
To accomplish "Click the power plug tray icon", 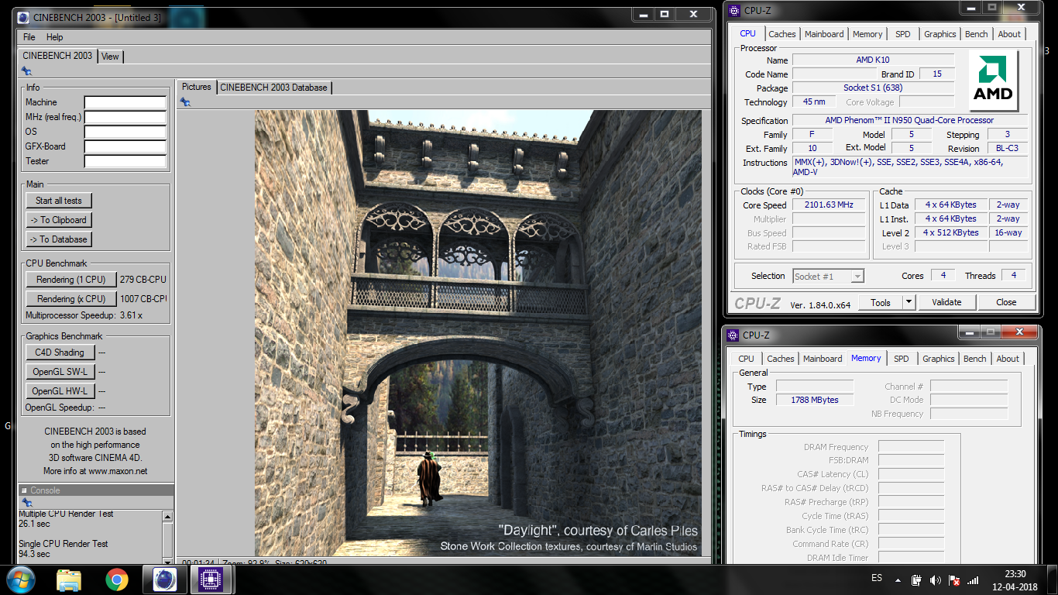I will coord(916,580).
